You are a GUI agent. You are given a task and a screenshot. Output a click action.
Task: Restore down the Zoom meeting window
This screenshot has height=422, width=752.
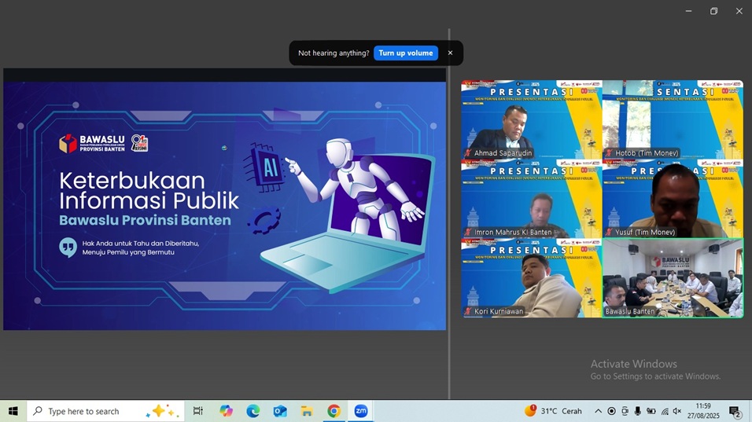point(713,11)
